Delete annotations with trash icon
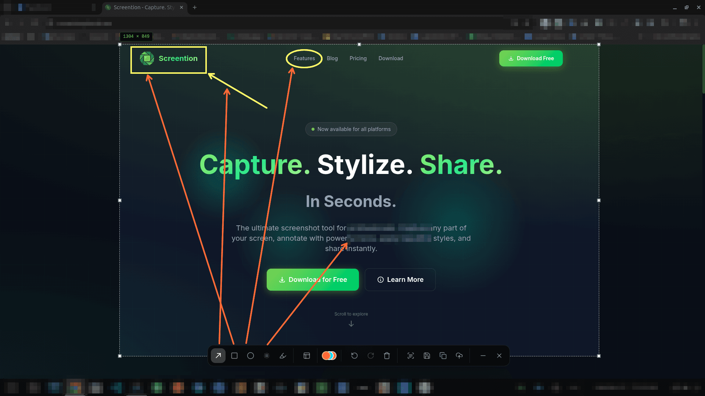Image resolution: width=705 pixels, height=396 pixels. [387, 356]
